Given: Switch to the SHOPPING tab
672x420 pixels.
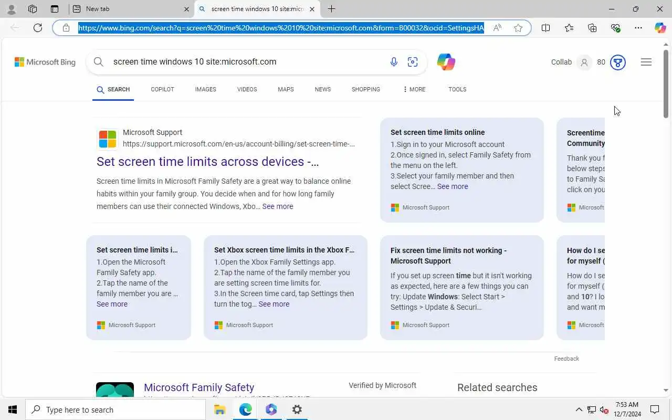Looking at the screenshot, I should [x=366, y=89].
